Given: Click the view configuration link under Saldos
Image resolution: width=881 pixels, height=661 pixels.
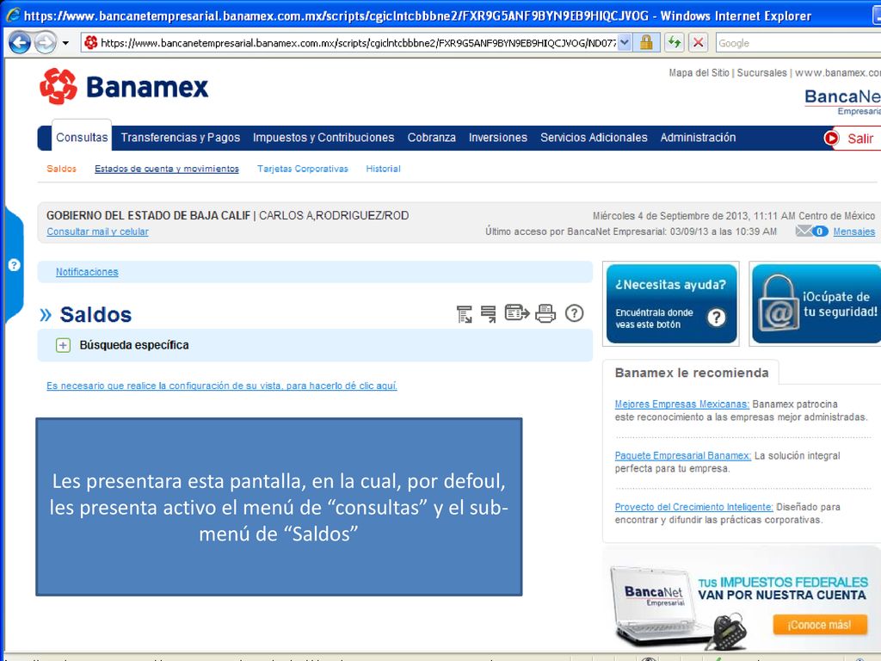Looking at the screenshot, I should point(222,386).
